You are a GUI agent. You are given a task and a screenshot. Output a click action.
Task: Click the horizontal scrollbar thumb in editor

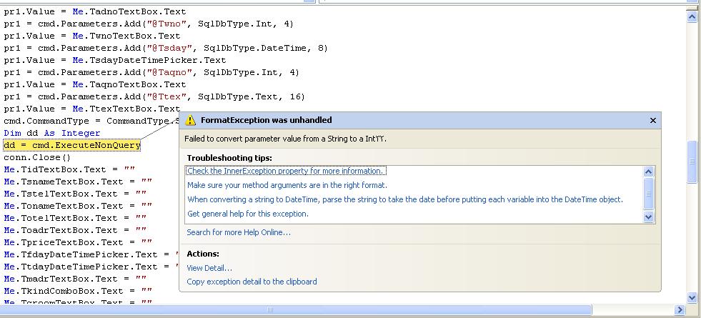coord(296,309)
